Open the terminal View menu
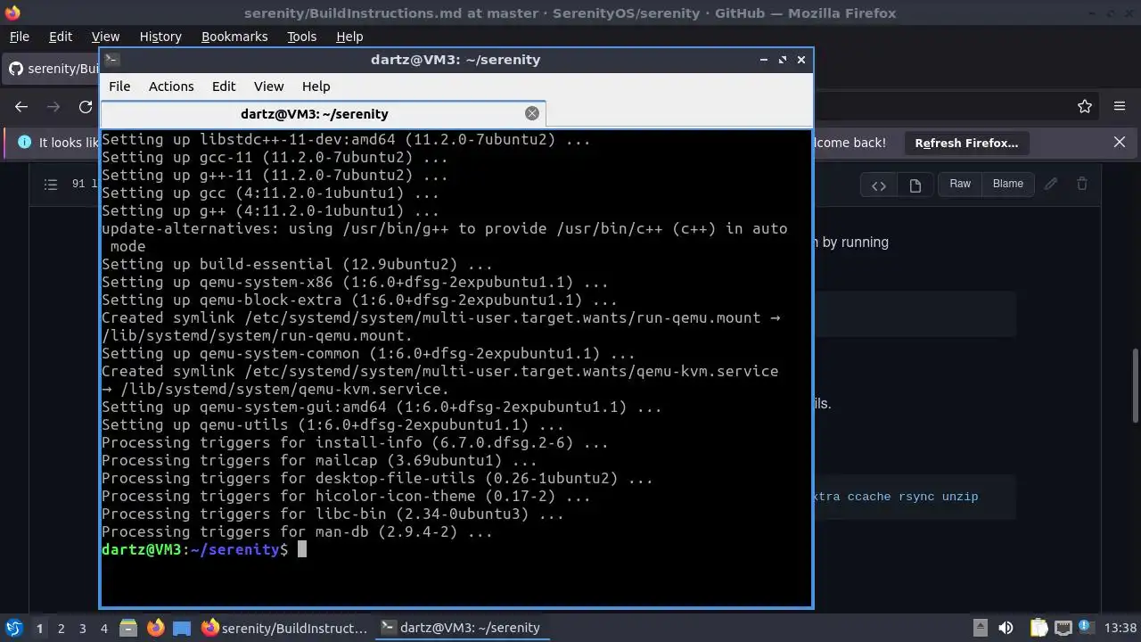This screenshot has height=642, width=1141. (x=268, y=86)
